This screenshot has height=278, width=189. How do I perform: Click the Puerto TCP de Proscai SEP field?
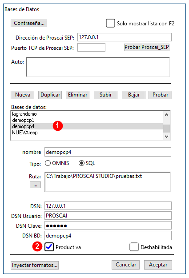pos(91,48)
